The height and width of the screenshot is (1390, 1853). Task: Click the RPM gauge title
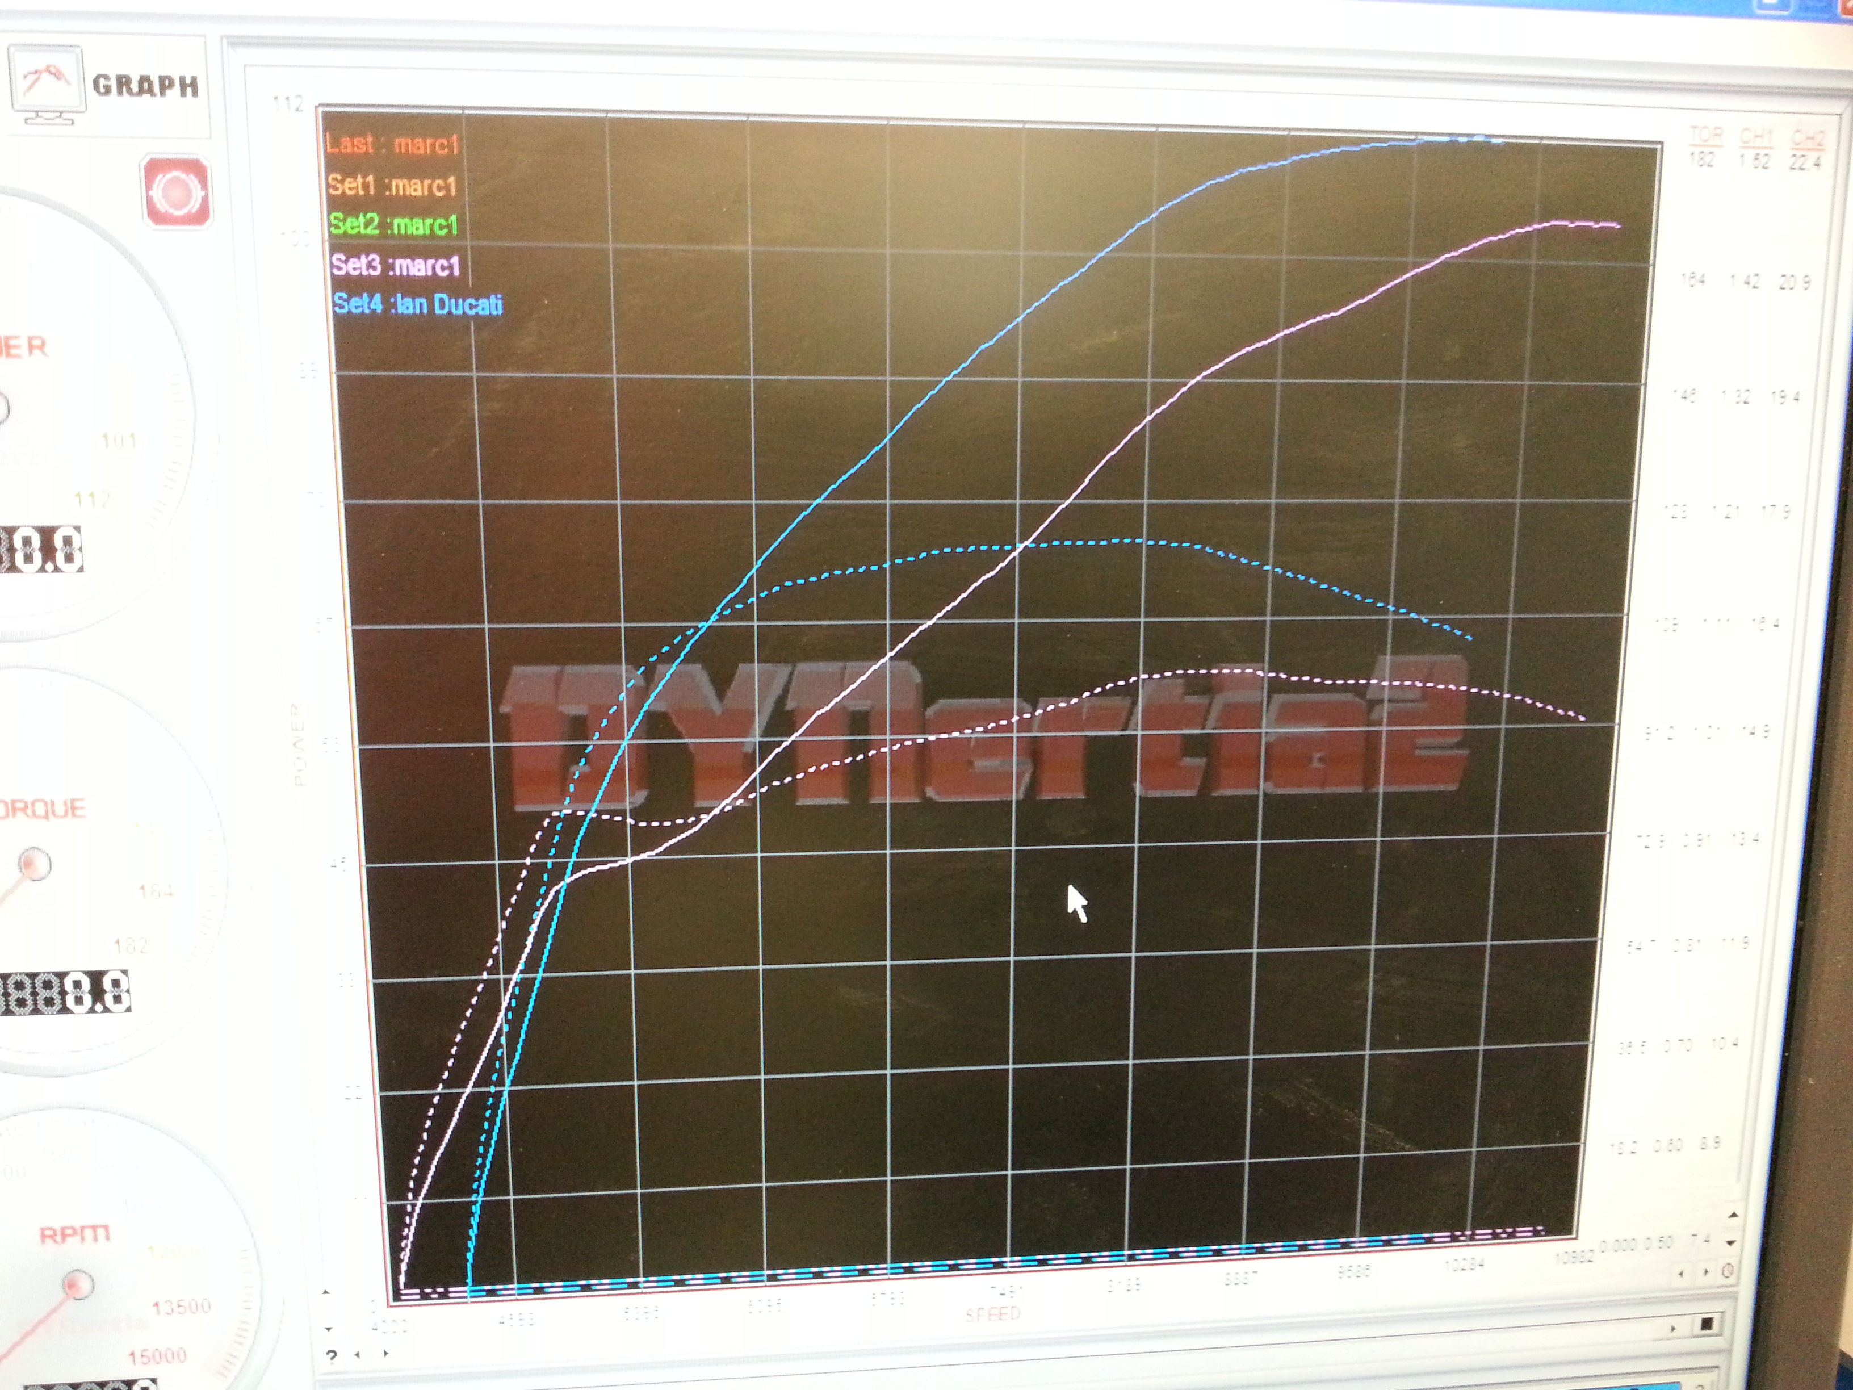pos(74,1235)
